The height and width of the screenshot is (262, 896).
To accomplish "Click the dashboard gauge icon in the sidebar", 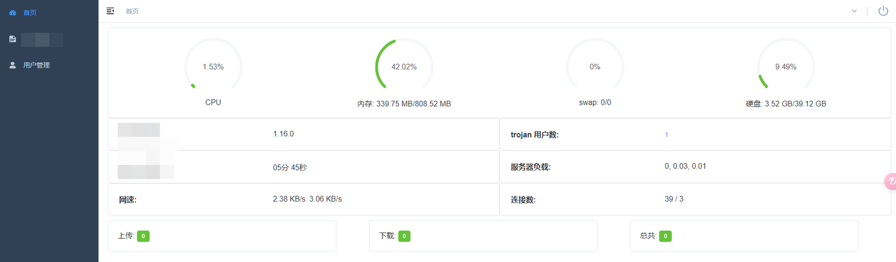I will (x=12, y=12).
